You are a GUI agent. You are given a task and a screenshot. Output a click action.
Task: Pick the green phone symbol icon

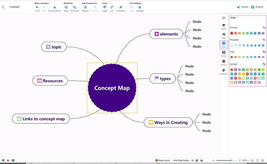(263, 74)
